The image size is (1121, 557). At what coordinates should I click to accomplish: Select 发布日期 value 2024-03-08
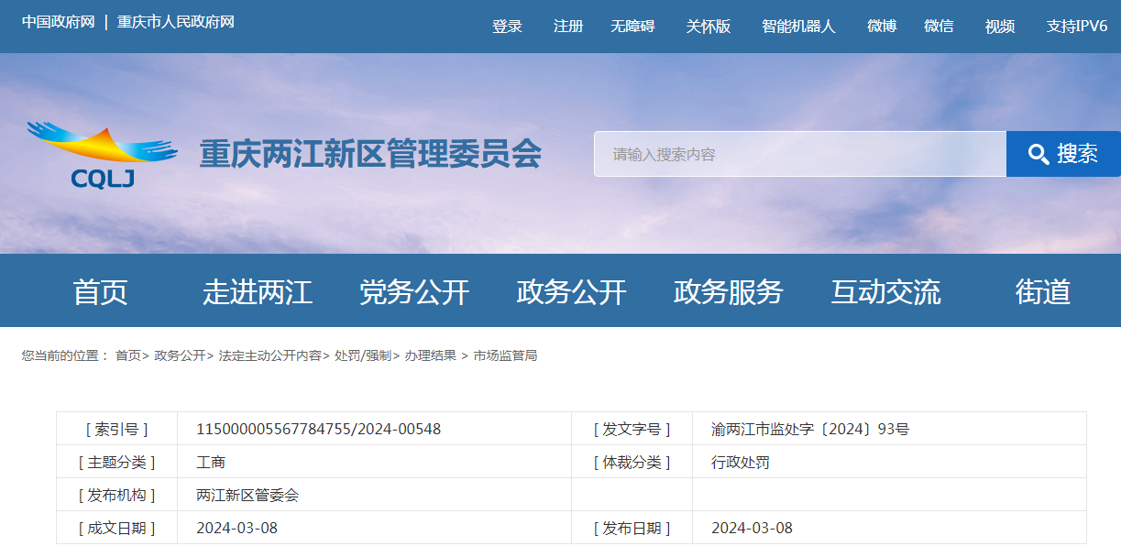click(752, 528)
